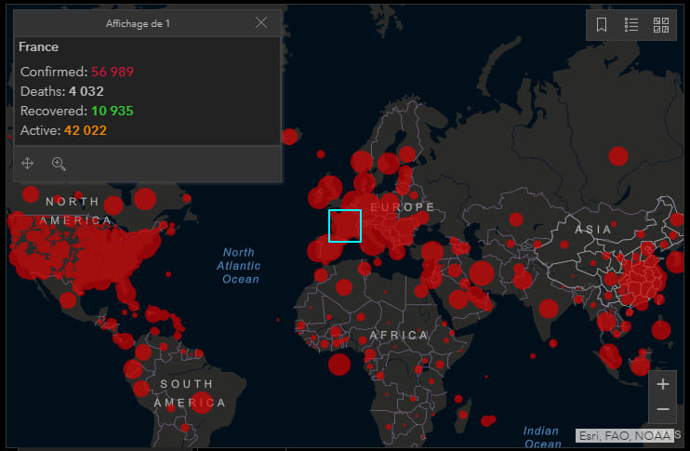Click the Active 42 022 value

click(86, 131)
